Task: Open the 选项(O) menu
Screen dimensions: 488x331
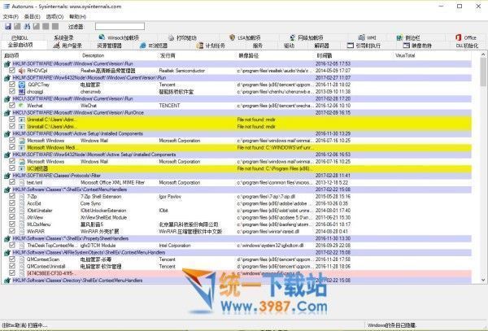Action: 54,17
